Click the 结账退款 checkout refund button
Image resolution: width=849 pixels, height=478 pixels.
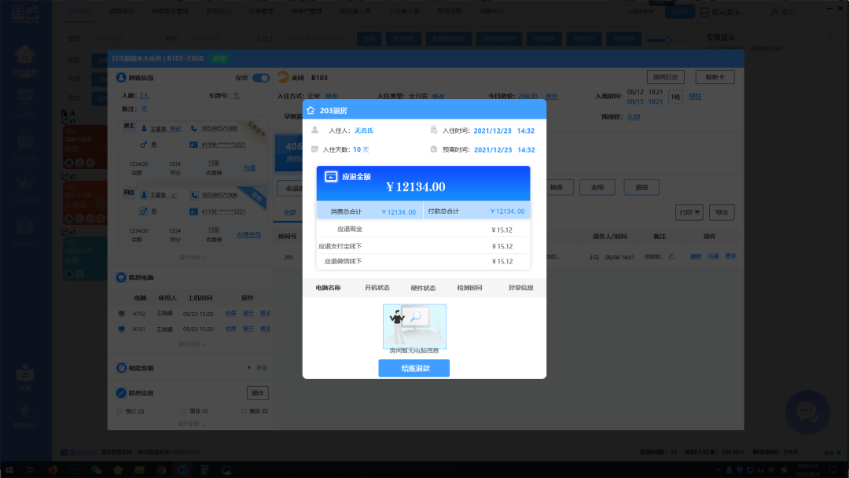(x=413, y=368)
